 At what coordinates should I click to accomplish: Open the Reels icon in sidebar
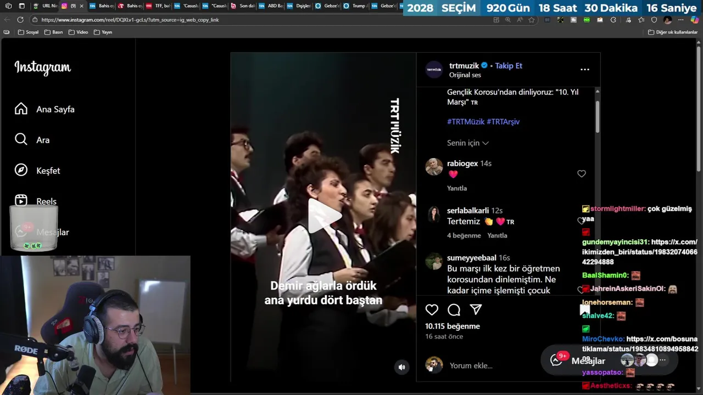point(21,201)
